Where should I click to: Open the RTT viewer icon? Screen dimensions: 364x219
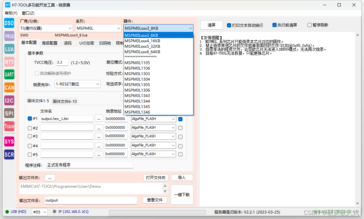click(9, 62)
